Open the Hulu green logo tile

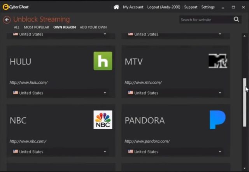103,61
